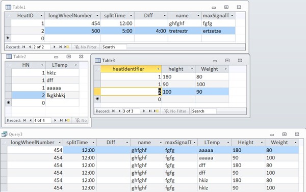
Task: Open Diff column dropdown in Table1
Action: coord(165,16)
